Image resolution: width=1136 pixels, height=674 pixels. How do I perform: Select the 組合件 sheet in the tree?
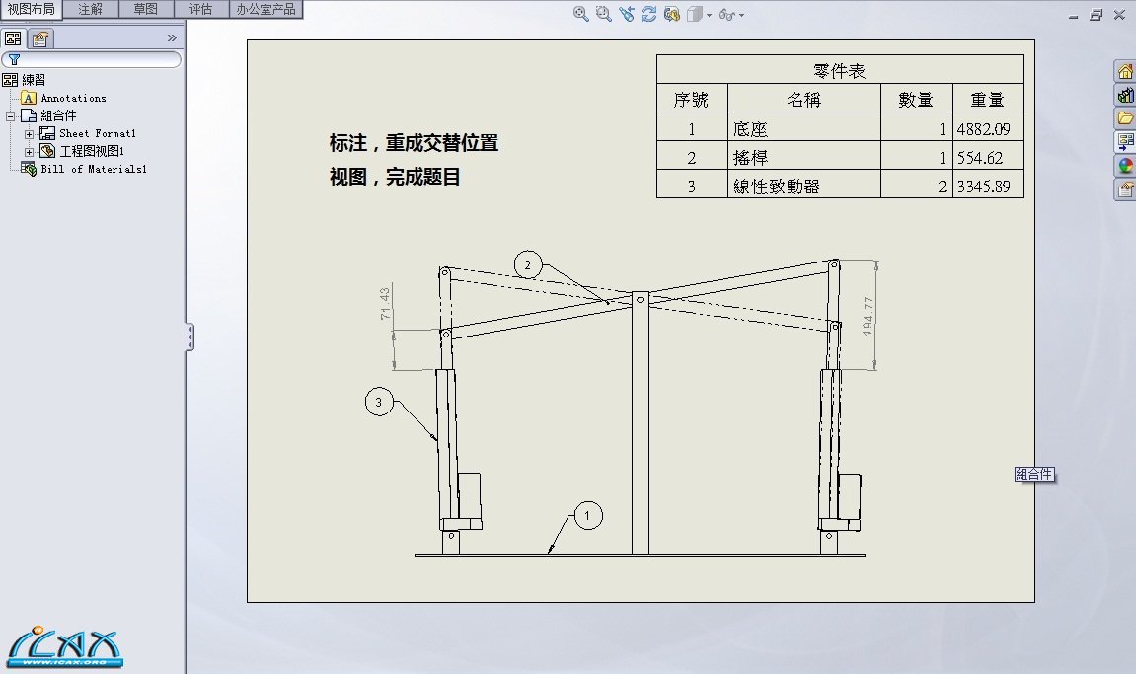(58, 115)
